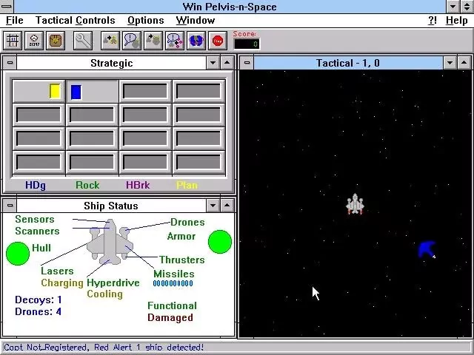474x355 pixels.
Task: Click the Damaged legend text
Action: click(x=170, y=317)
